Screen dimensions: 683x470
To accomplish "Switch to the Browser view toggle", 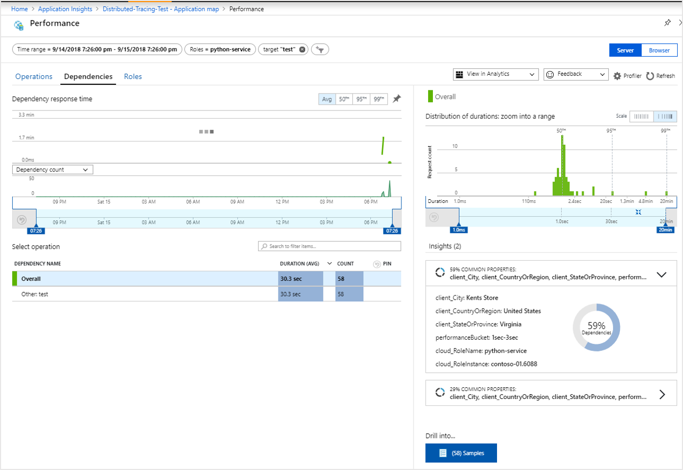I will (659, 50).
